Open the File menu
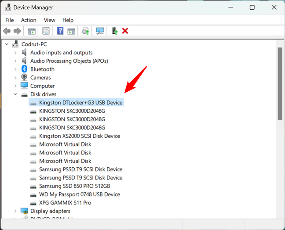The height and width of the screenshot is (230, 285). click(x=10, y=20)
